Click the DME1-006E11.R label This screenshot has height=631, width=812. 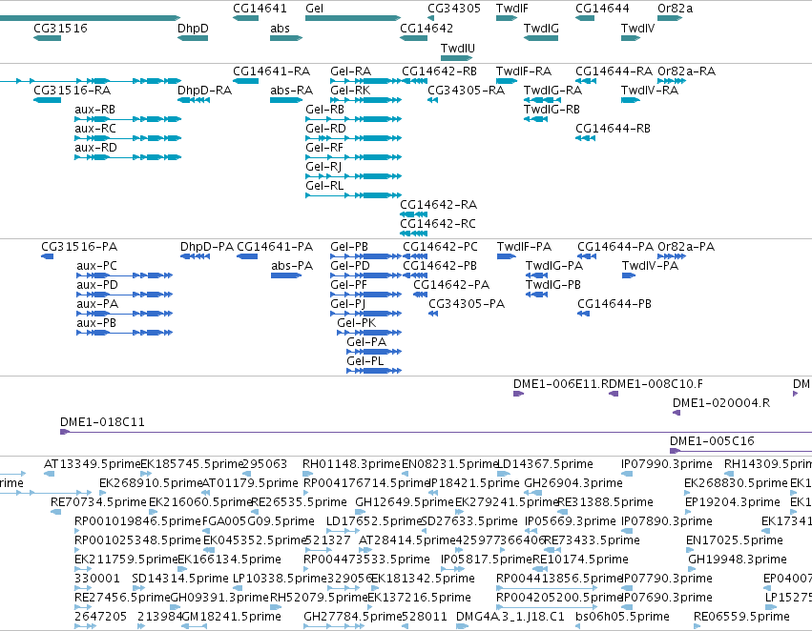[563, 384]
